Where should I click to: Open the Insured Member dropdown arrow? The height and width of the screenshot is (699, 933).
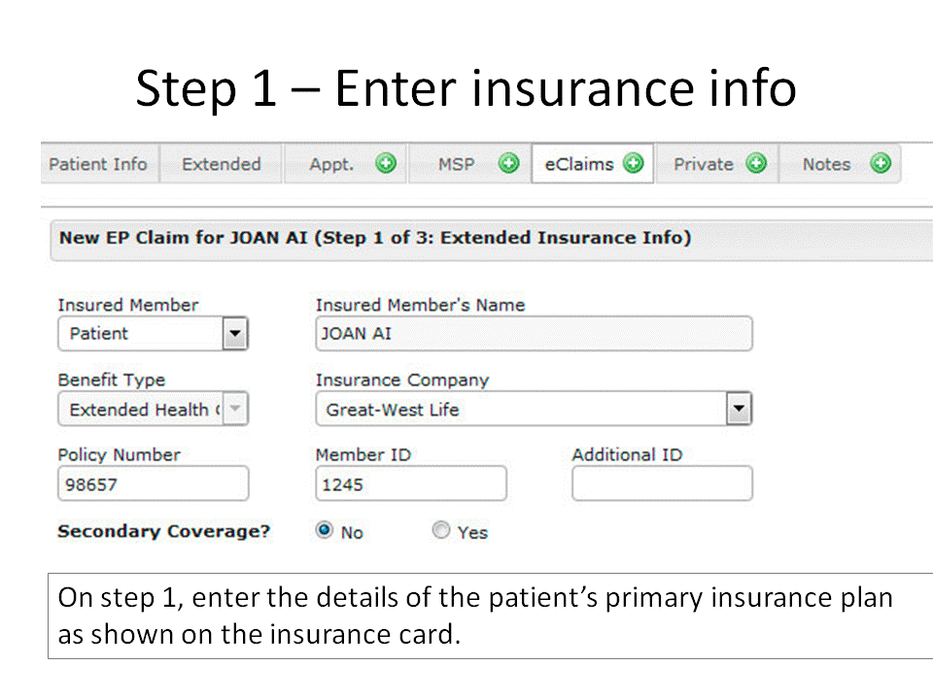[x=234, y=334]
